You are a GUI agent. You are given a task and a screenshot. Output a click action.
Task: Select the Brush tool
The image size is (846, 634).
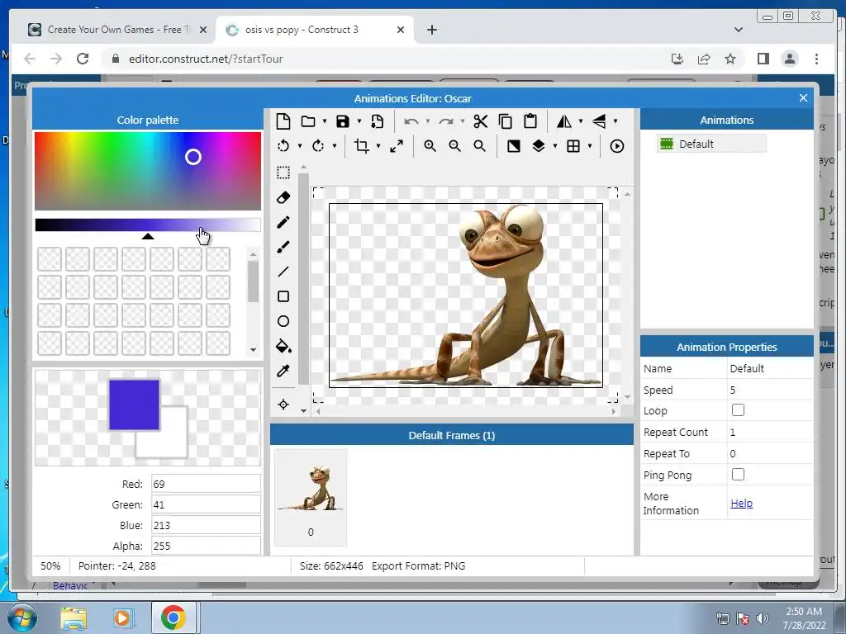pyautogui.click(x=283, y=247)
